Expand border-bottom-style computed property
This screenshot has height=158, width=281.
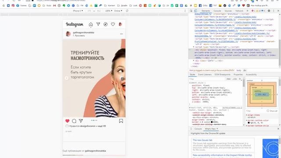coord(247,126)
